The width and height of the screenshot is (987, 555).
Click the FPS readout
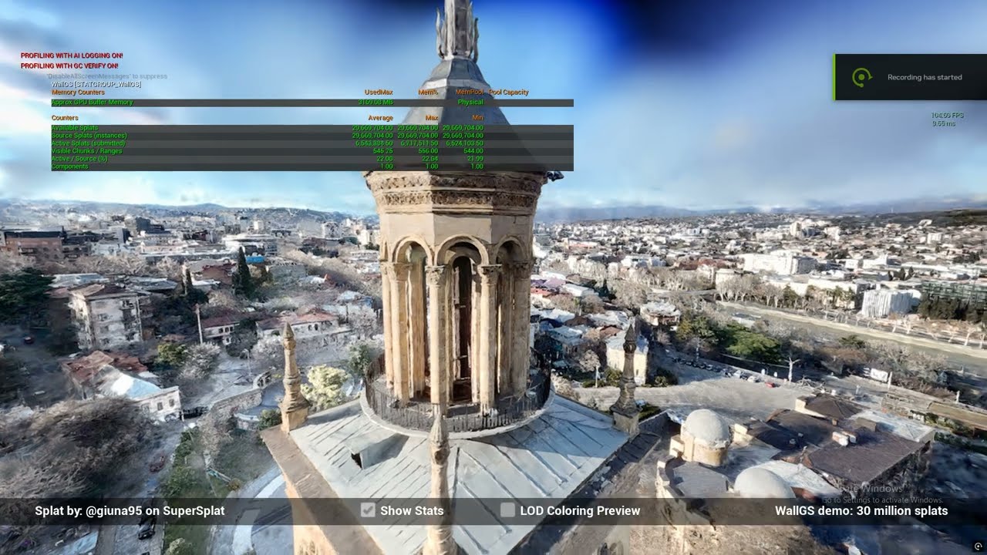click(948, 116)
